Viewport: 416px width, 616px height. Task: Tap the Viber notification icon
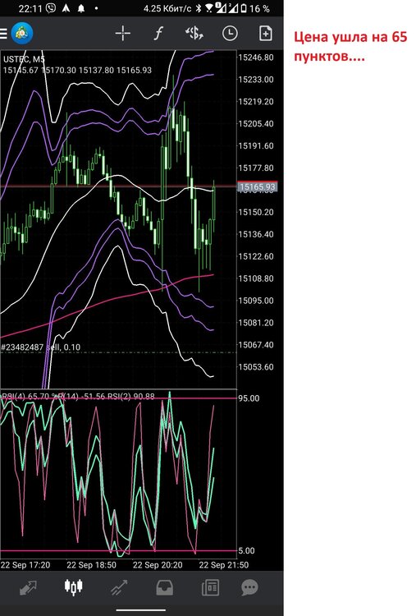[51, 8]
